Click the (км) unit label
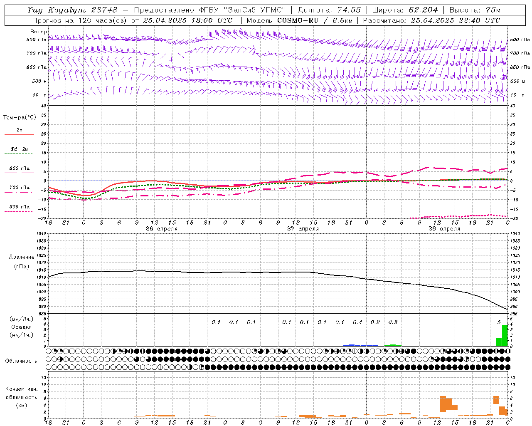 (x=21, y=405)
